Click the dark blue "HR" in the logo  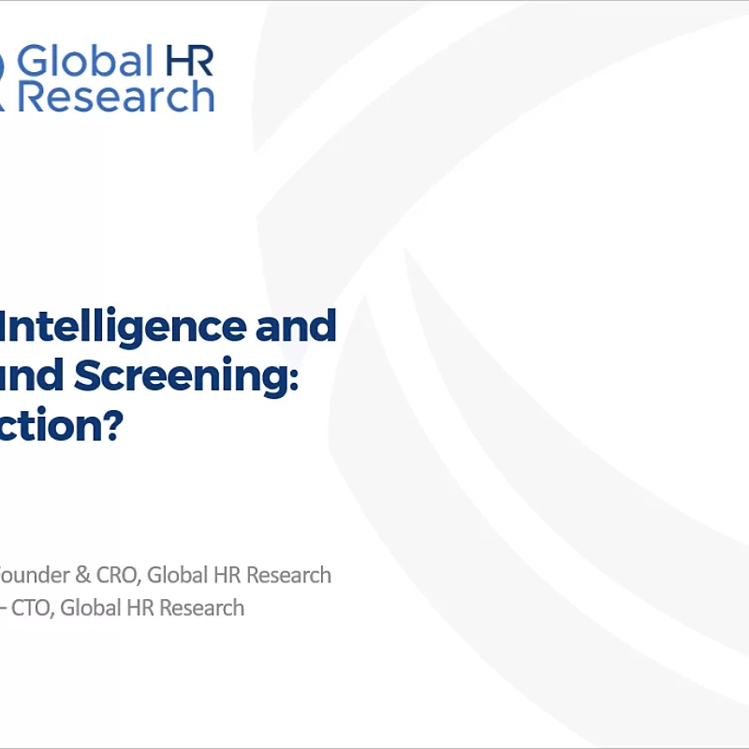point(188,62)
